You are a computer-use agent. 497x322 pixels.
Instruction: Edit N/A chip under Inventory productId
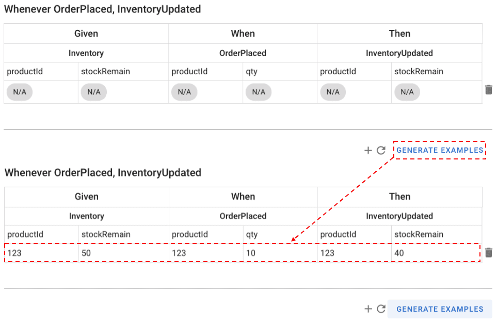[x=19, y=92]
